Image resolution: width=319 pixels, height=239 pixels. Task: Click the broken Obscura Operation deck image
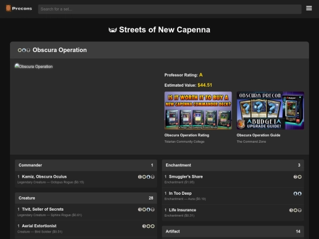point(34,66)
